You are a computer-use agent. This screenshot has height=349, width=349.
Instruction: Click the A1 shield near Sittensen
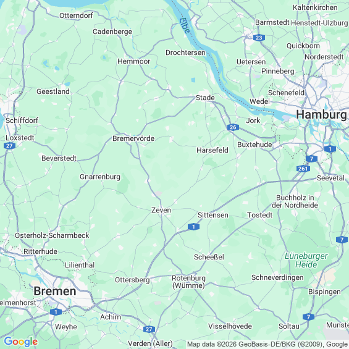pyautogui.click(x=193, y=227)
